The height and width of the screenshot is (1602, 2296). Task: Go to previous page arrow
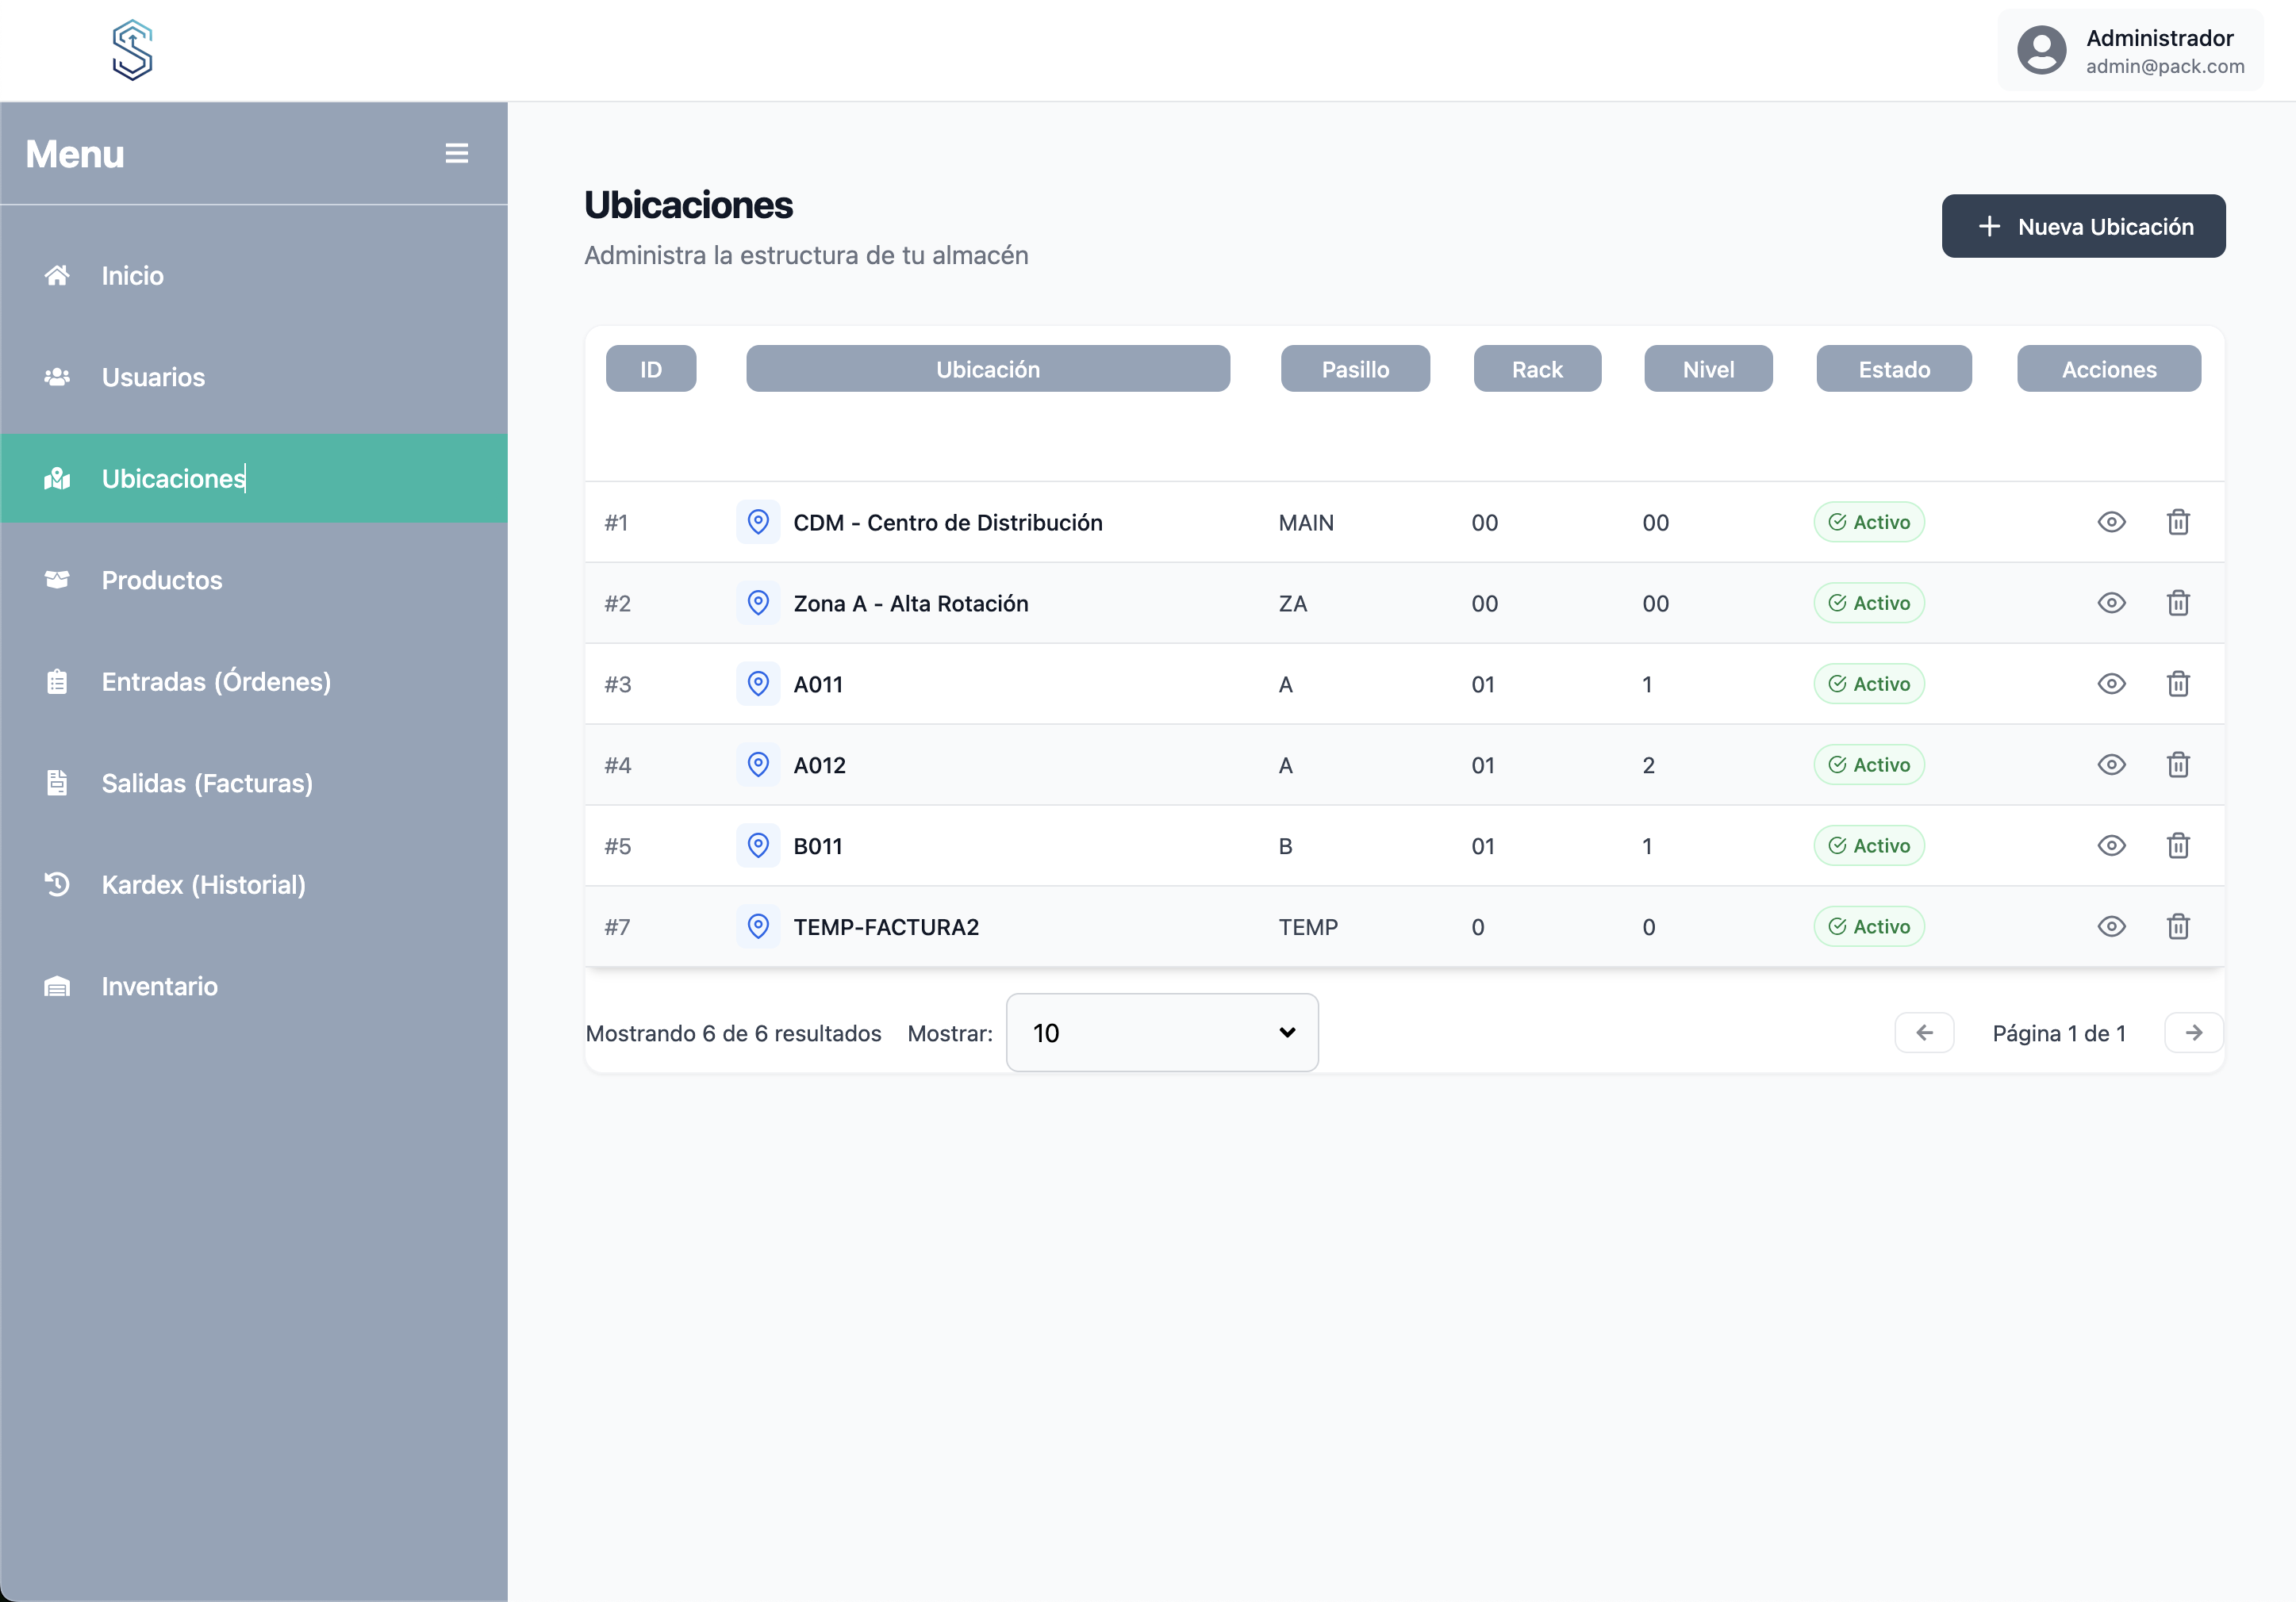[x=1924, y=1033]
